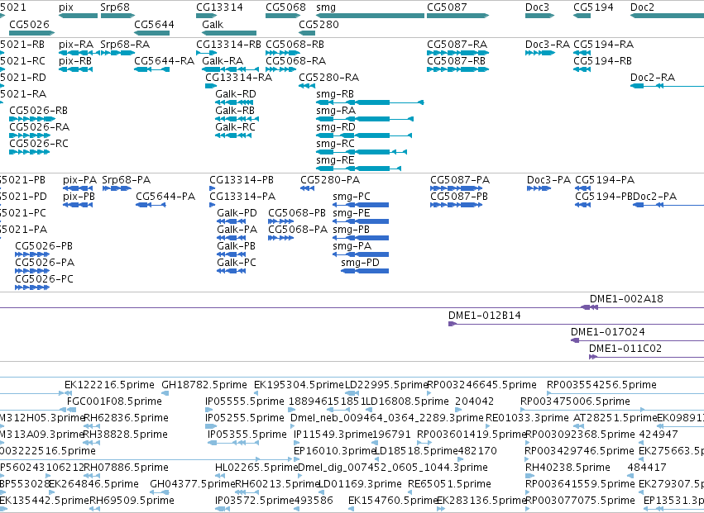
Task: Click the CG5068-RB transcript label
Action: coord(295,45)
